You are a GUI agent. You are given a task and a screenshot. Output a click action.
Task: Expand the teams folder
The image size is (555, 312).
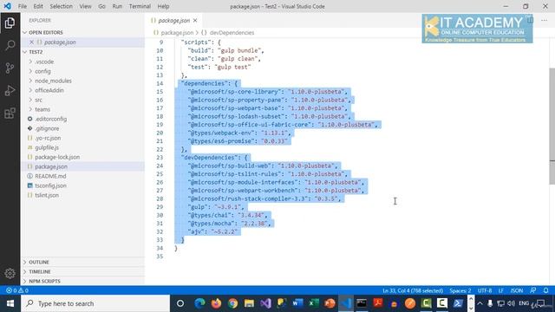[x=42, y=109]
